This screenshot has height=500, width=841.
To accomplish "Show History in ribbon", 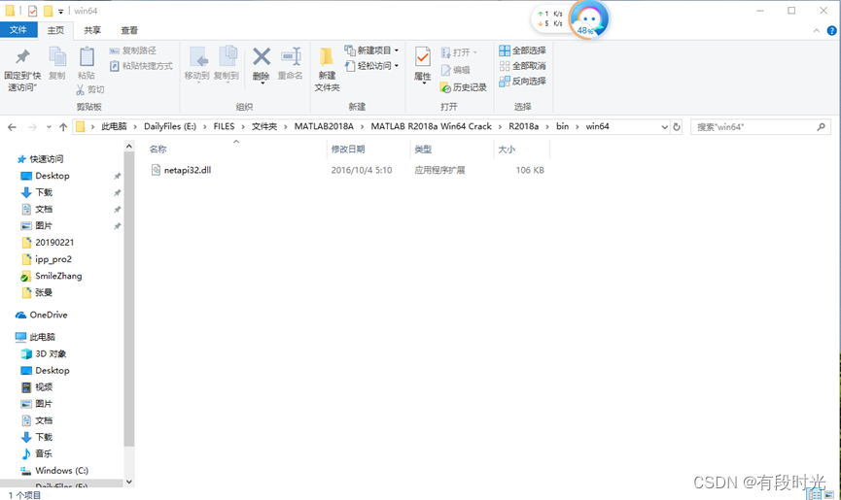I will coord(464,87).
